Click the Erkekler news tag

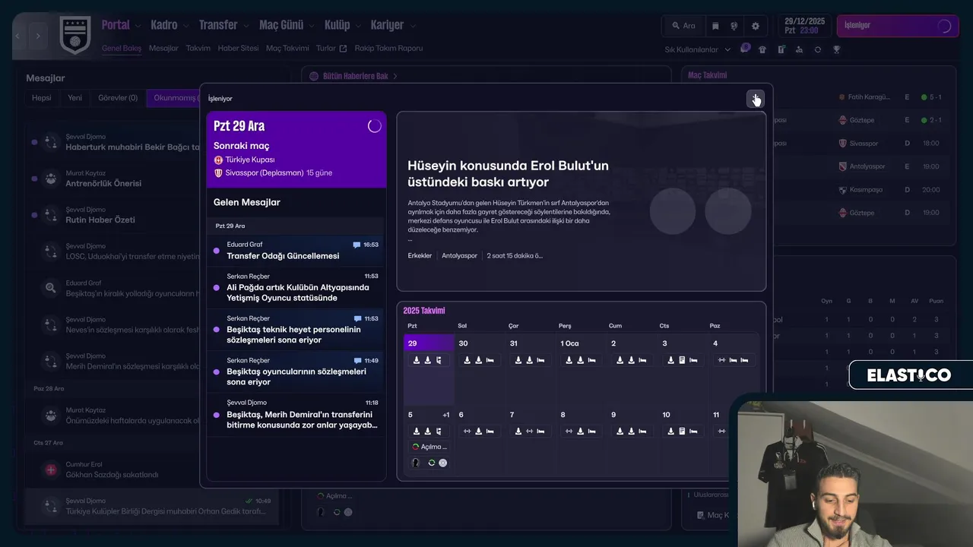(x=420, y=256)
